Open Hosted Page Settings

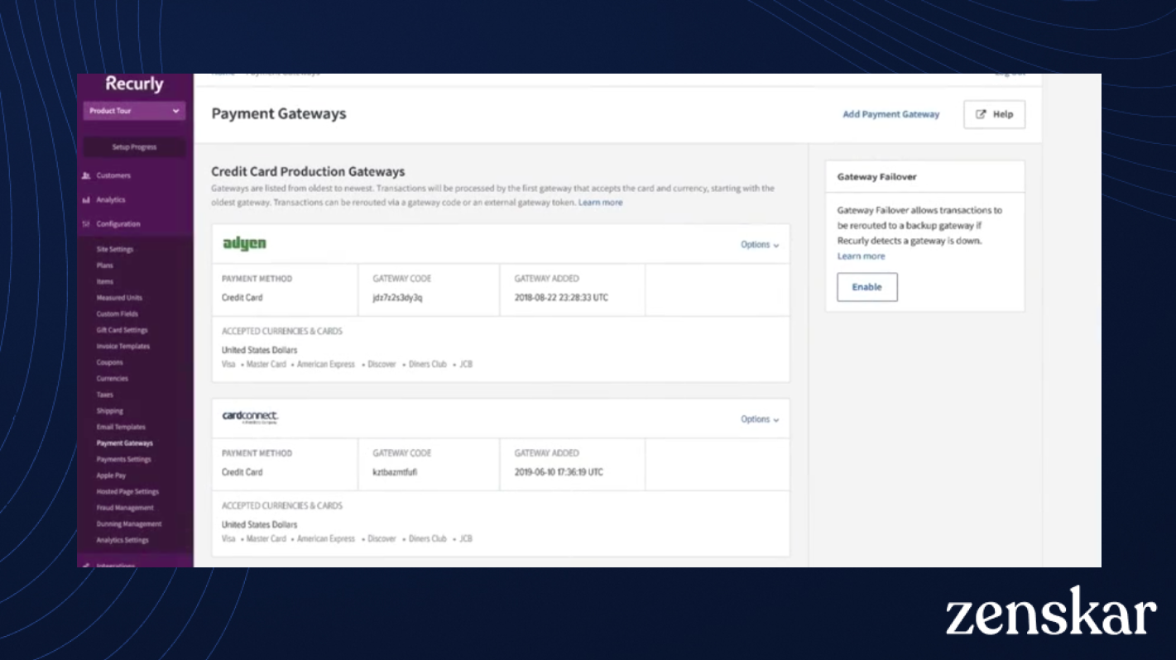pyautogui.click(x=127, y=491)
